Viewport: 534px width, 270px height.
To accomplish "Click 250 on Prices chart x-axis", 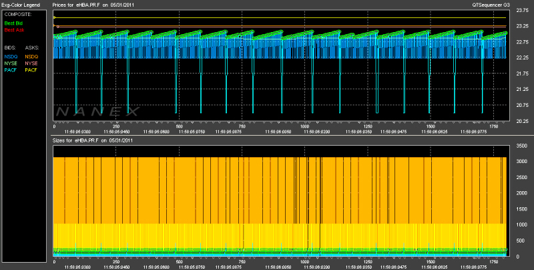I will pos(115,126).
